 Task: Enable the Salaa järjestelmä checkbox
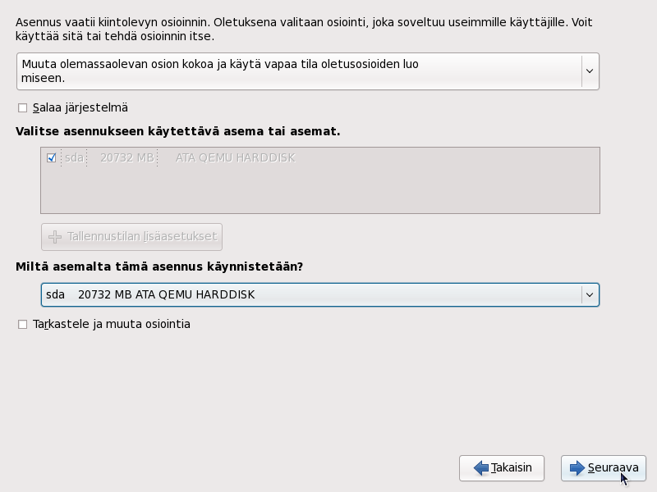[23, 108]
